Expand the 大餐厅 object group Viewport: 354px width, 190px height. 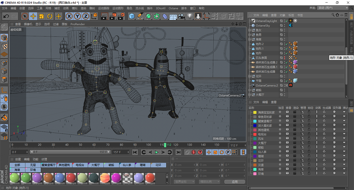tap(249, 95)
